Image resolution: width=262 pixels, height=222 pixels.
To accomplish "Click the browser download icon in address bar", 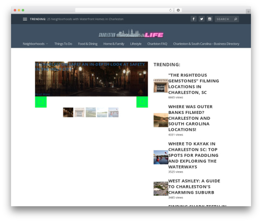I will tap(178, 10).
